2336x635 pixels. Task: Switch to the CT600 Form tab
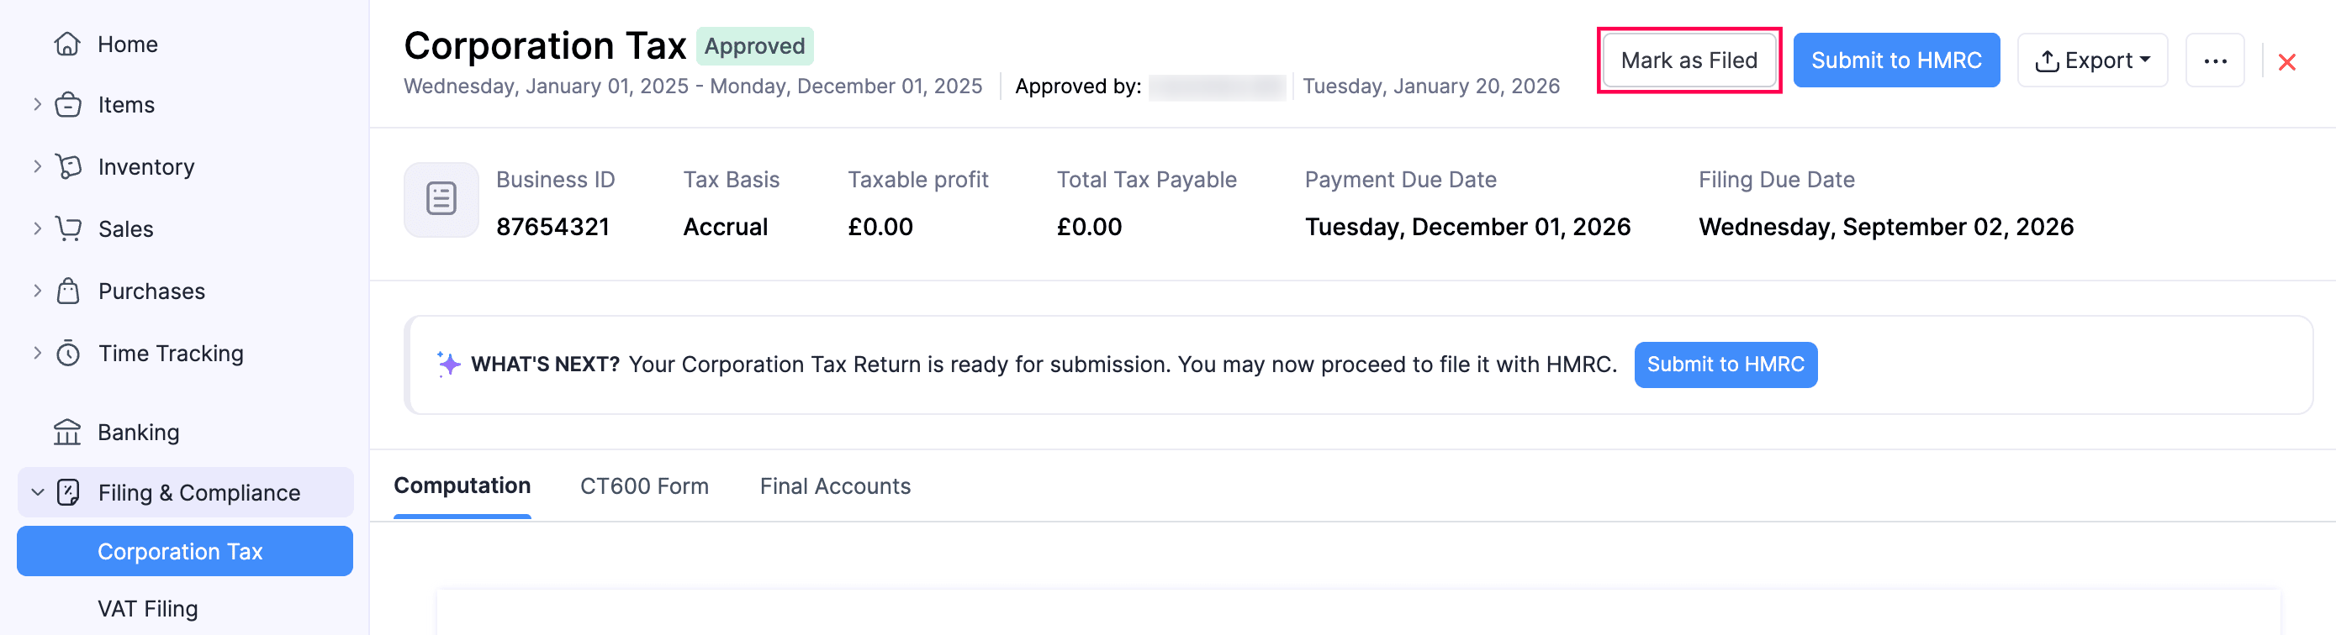click(644, 486)
